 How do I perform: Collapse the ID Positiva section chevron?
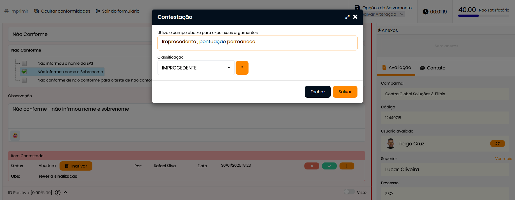(65, 192)
